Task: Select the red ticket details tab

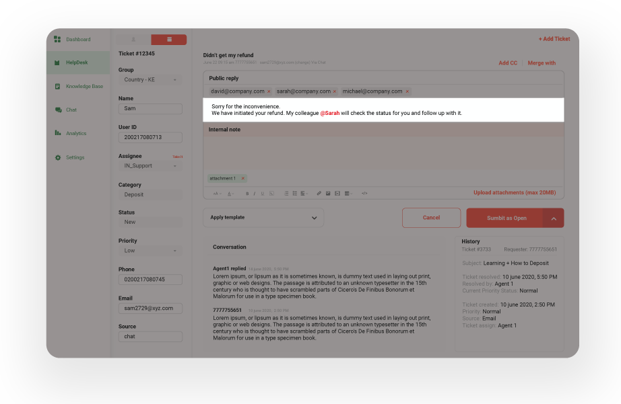Action: 168,40
